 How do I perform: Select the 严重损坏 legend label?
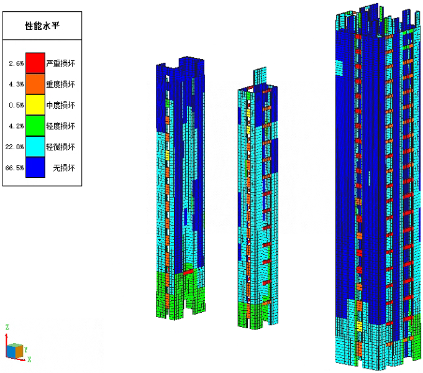pos(61,63)
